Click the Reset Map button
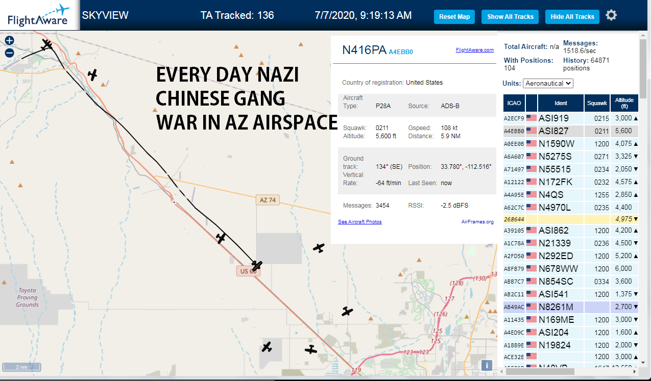 click(454, 17)
